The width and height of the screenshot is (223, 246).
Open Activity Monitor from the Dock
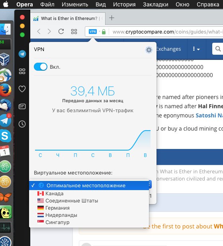[6, 227]
